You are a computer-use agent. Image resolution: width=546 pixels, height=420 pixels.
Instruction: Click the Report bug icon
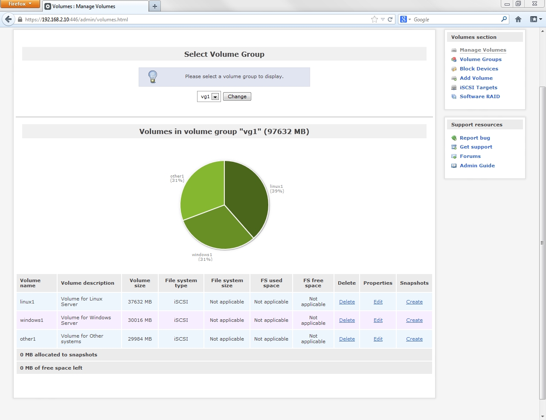[454, 138]
